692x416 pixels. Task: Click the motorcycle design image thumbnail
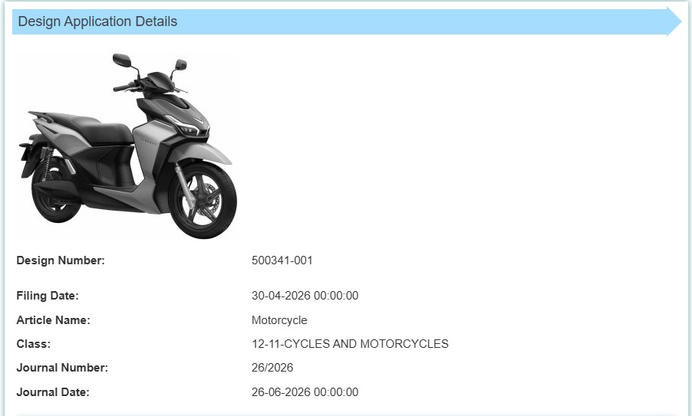[128, 146]
